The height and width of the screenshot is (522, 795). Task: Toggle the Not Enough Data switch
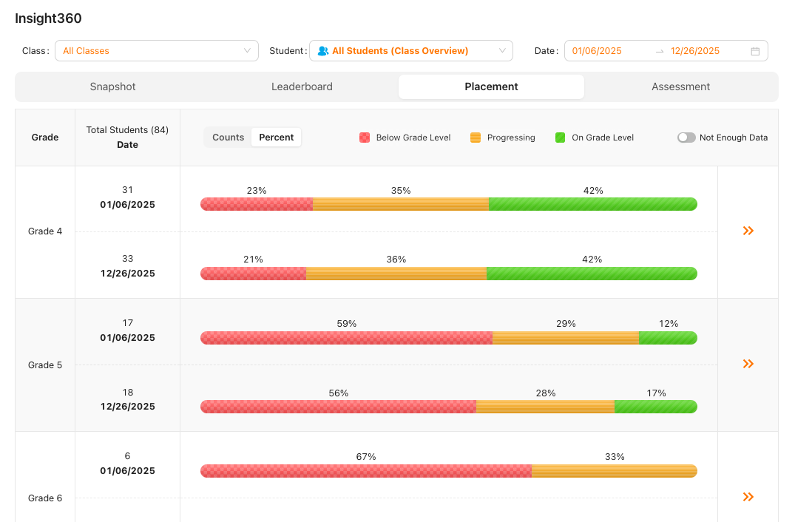click(x=686, y=138)
